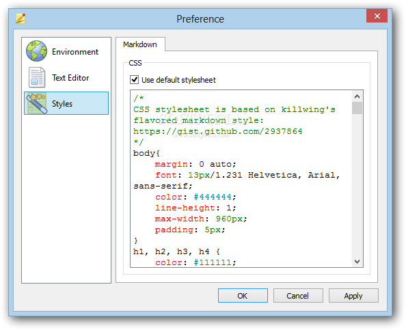
Task: Click 'CSS stylesheet is based on' comment line
Action: point(234,109)
